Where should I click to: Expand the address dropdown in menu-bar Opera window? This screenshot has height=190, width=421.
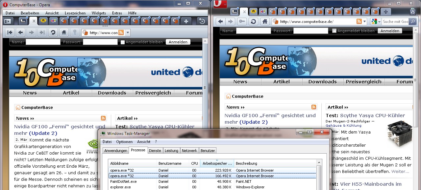(x=128, y=33)
